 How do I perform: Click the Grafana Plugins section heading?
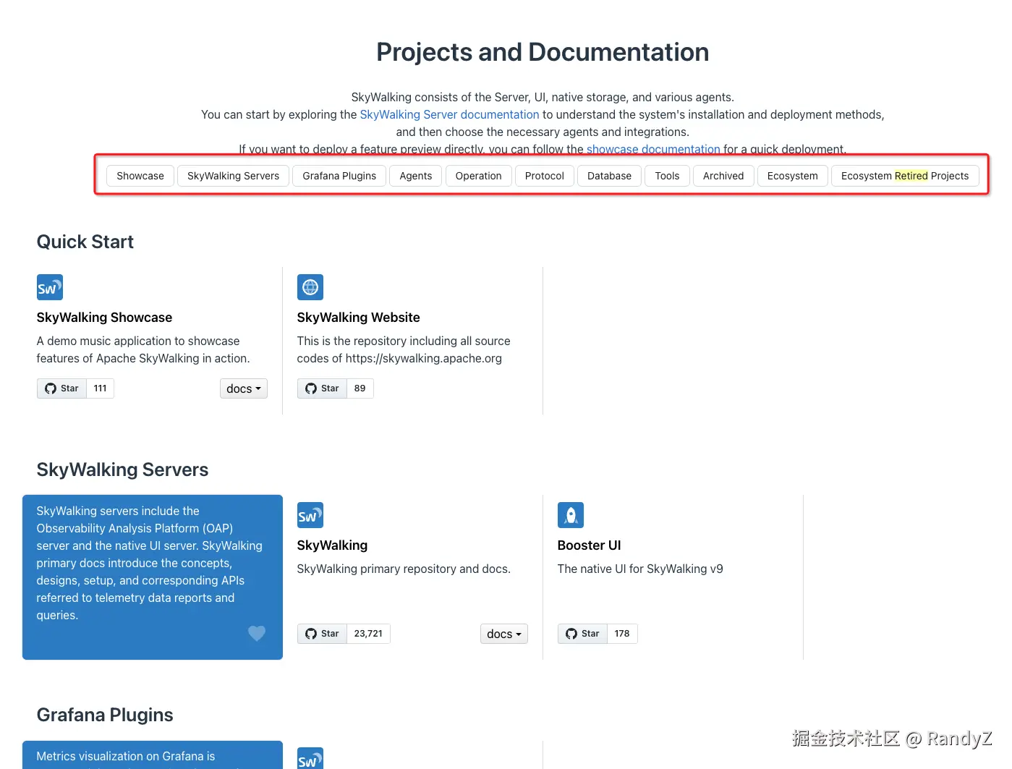tap(105, 715)
